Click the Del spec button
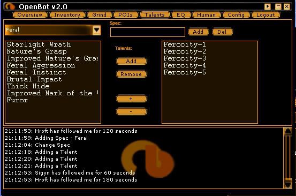Screen dimensions: 296x196 tap(222, 32)
